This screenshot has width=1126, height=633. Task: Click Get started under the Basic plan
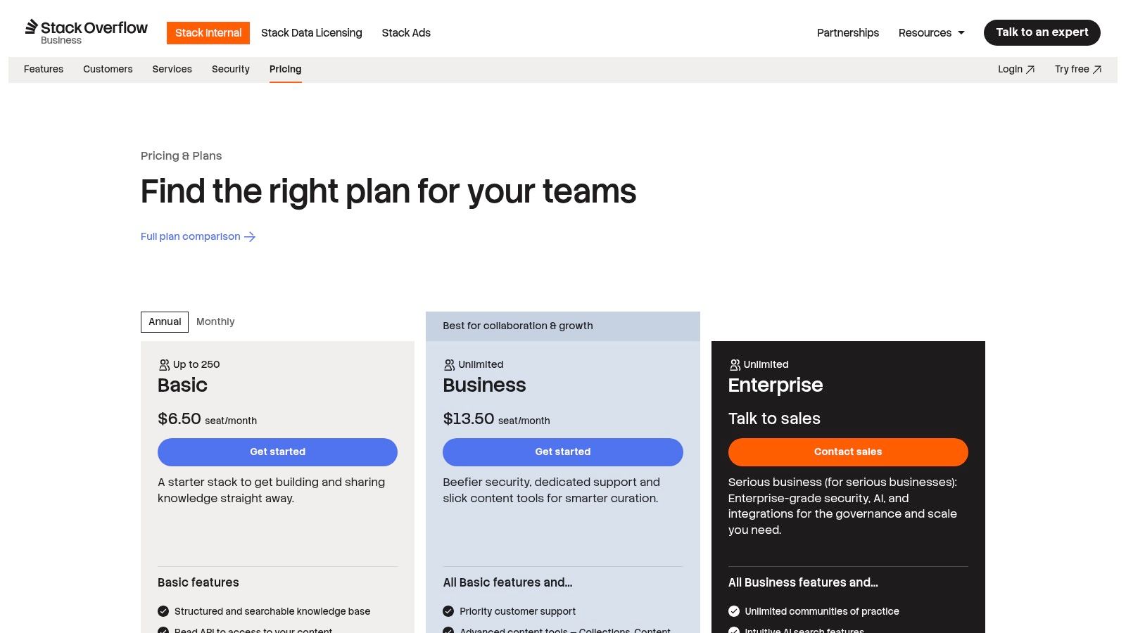(x=277, y=452)
